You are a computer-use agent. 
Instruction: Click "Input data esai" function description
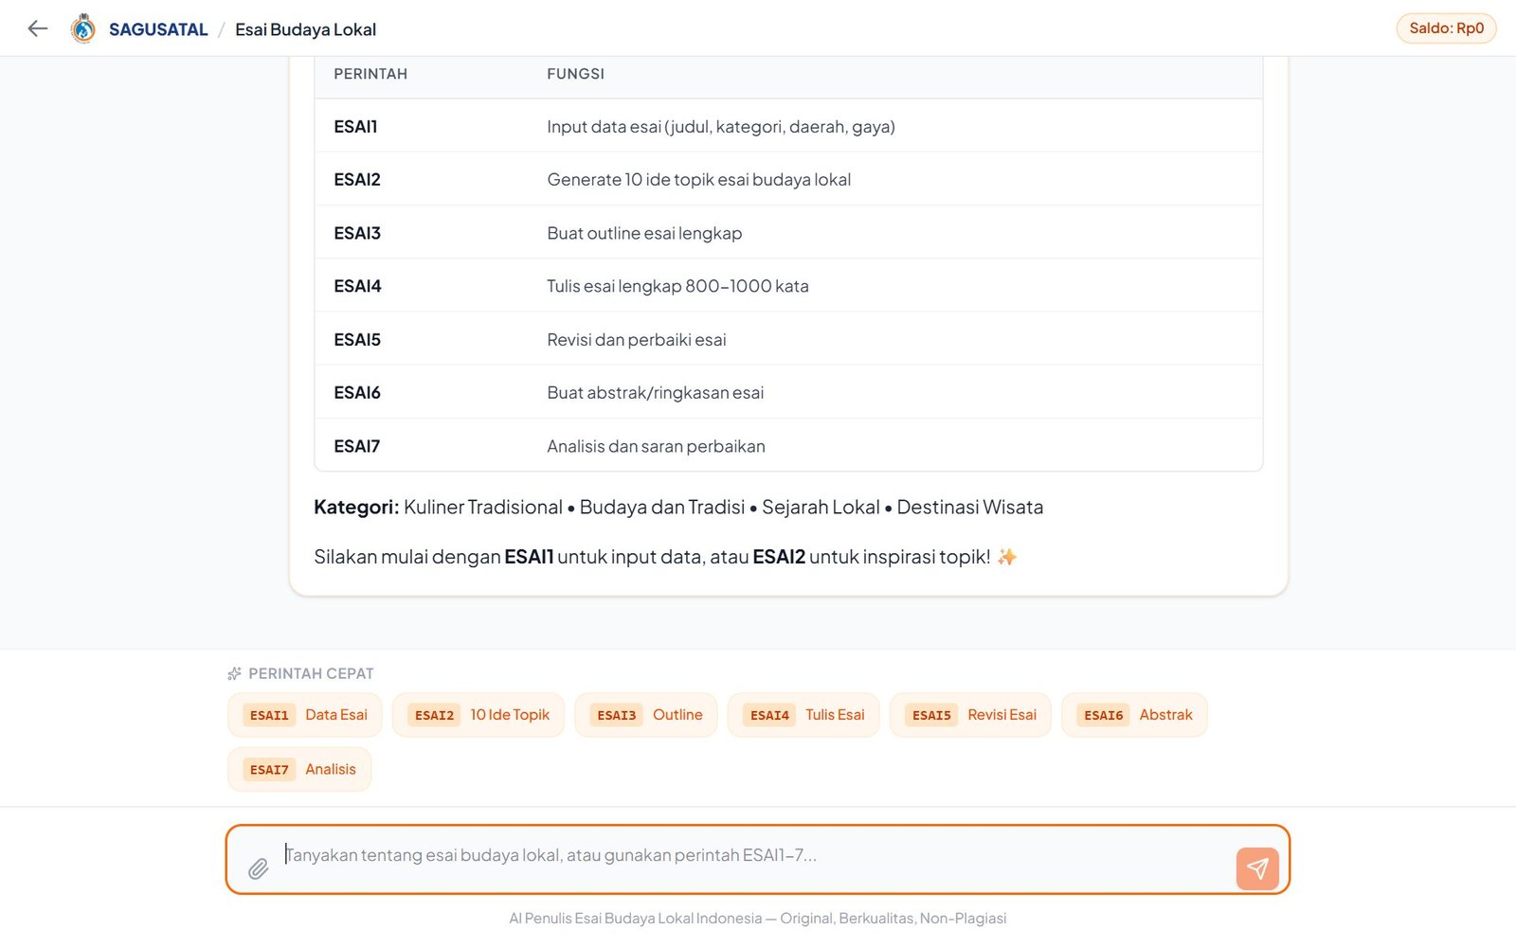721,127
